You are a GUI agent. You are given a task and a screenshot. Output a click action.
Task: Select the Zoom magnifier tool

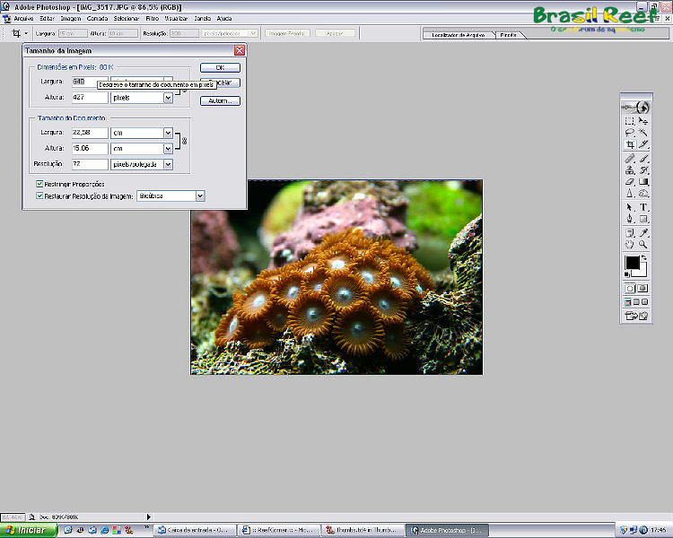[644, 244]
